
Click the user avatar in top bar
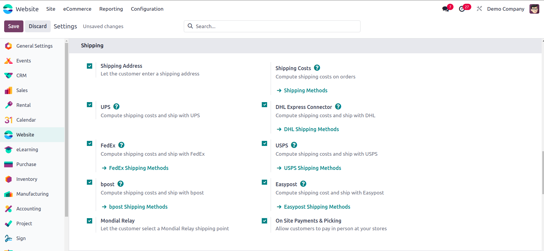(534, 9)
